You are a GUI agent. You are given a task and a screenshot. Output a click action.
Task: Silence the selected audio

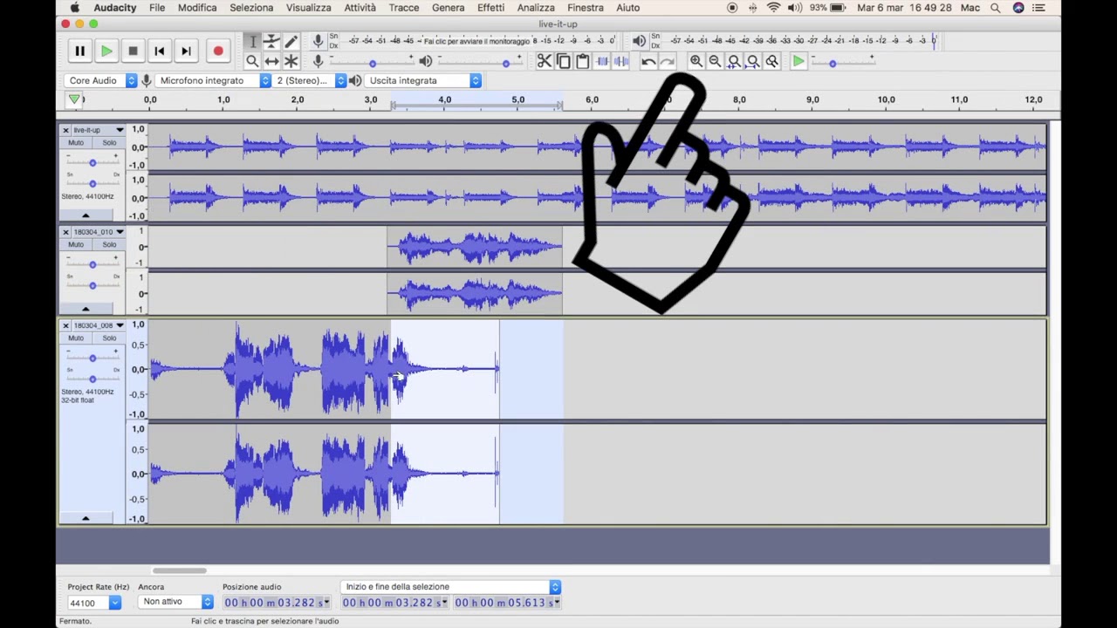pos(620,61)
